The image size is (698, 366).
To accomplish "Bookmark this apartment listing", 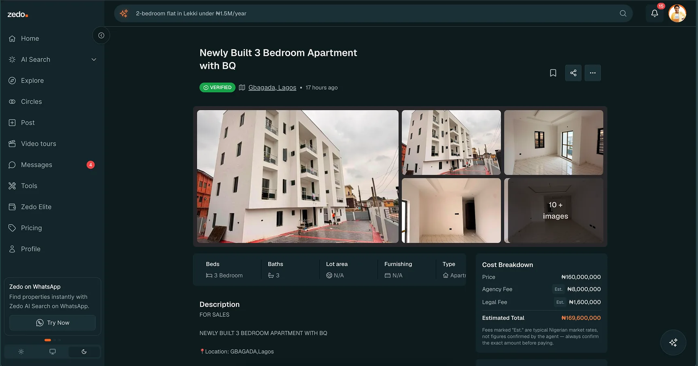I will coord(553,73).
